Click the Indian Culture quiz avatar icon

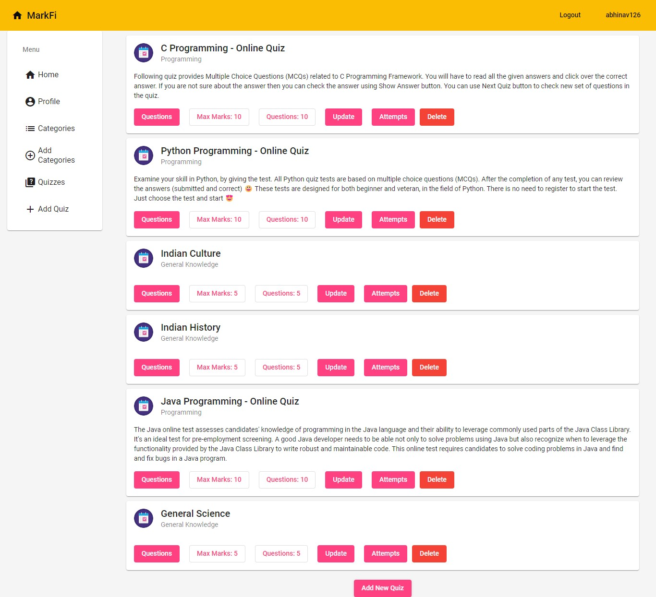(144, 258)
